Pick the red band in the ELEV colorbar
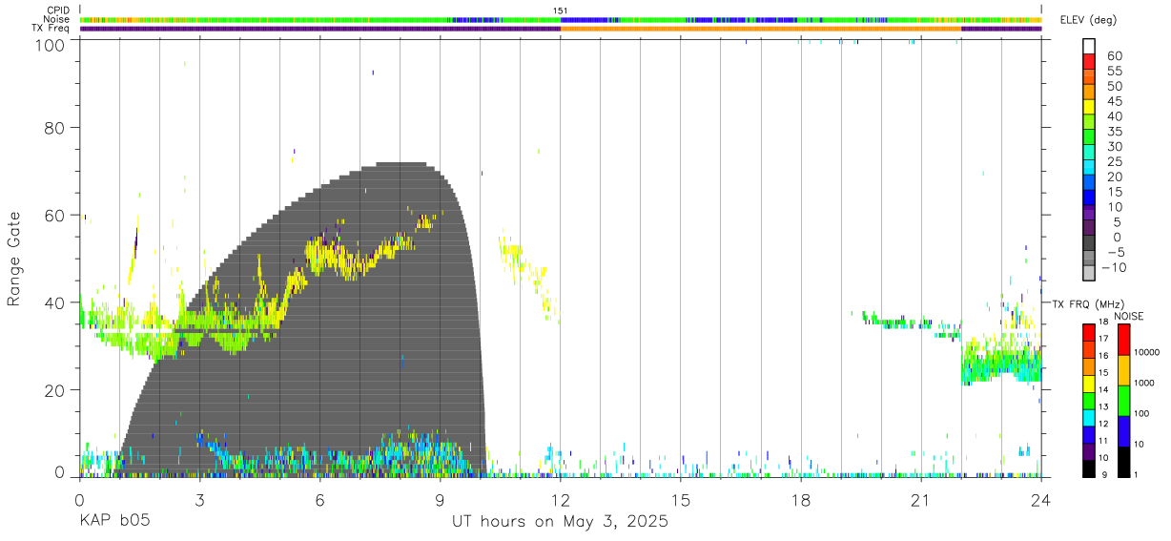 pos(1088,62)
